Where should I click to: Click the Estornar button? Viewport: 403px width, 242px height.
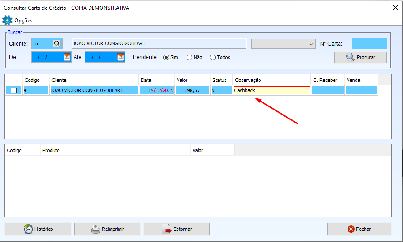point(177,229)
